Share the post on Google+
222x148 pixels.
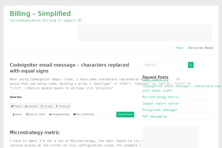(47, 106)
